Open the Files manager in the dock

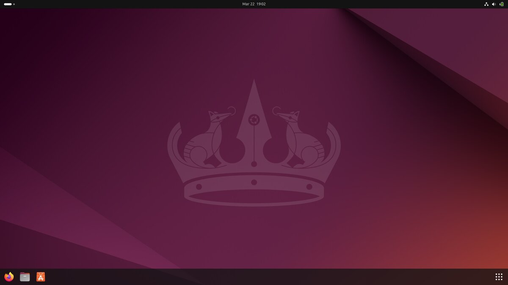(x=25, y=277)
